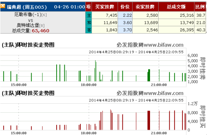The width and height of the screenshot is (207, 135).
Task: Click the 买家挂牌 column header
Action: point(105,7)
